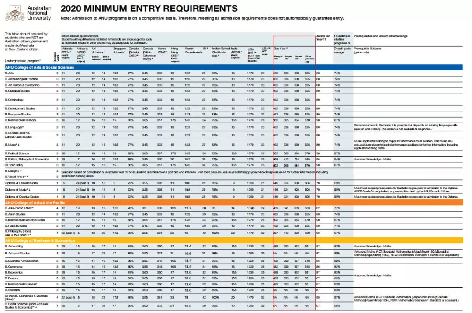This screenshot has width=472, height=313.
Task: Select the 'B. Design' row label
Action: pyautogui.click(x=13, y=171)
